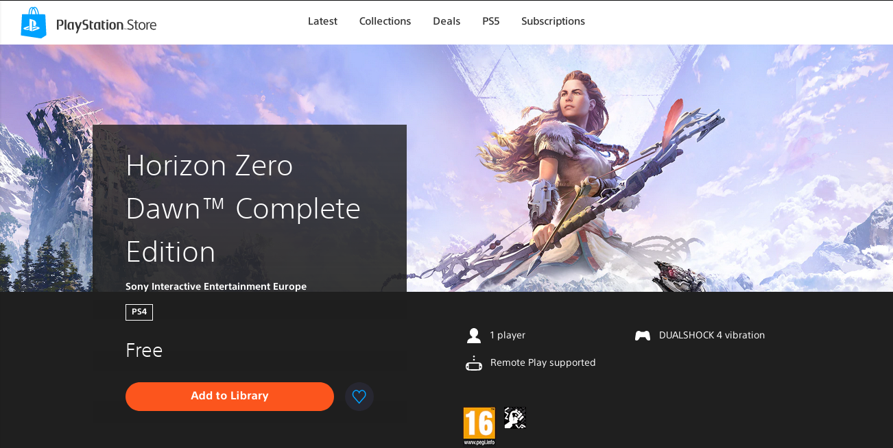This screenshot has height=448, width=893.
Task: Open the Latest menu
Action: [x=322, y=21]
